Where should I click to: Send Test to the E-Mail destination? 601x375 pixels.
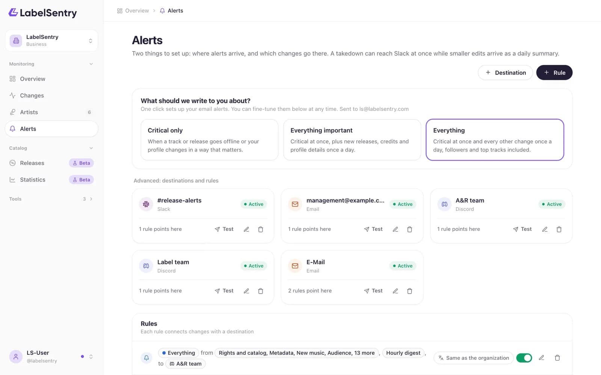373,291
